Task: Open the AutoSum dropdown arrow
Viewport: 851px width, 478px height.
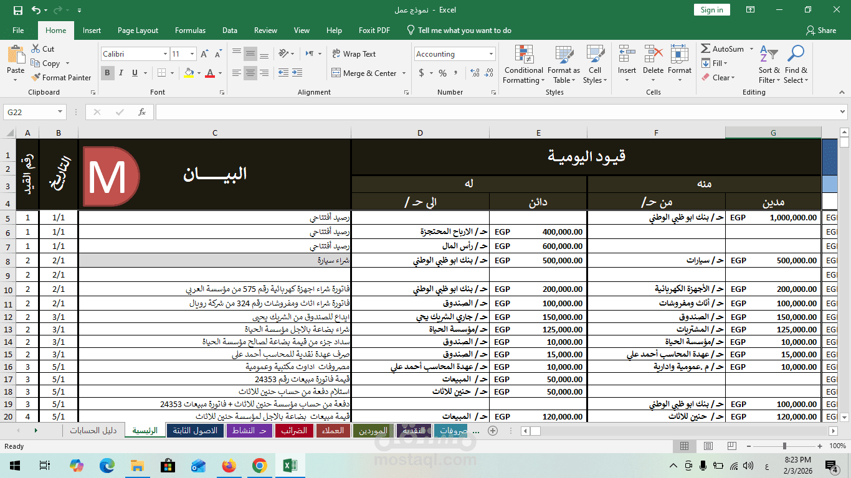Action: click(751, 49)
